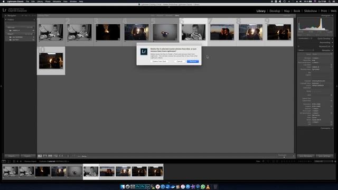Screen dimensions: 338x190
Task: Open the Library menu
Action: 40,1
